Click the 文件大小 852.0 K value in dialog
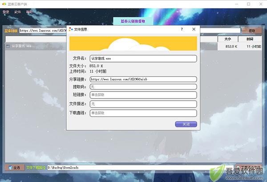The image size is (267, 182). [x=96, y=66]
